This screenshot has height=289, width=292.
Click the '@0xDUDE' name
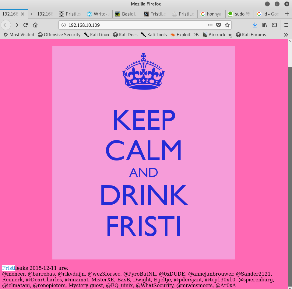172,274
